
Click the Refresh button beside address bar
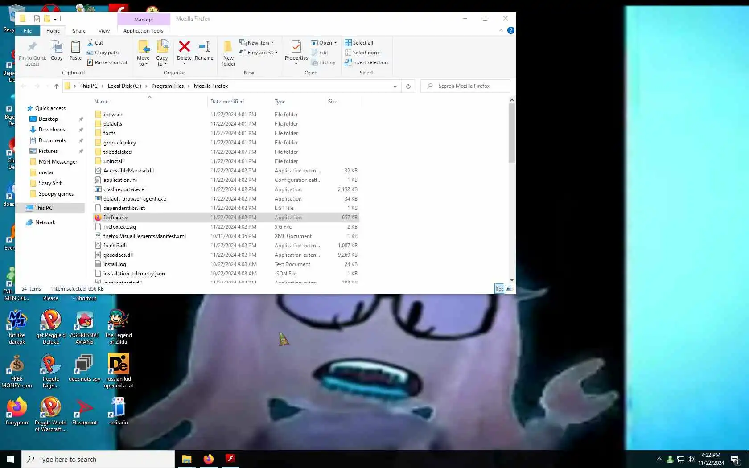point(408,86)
